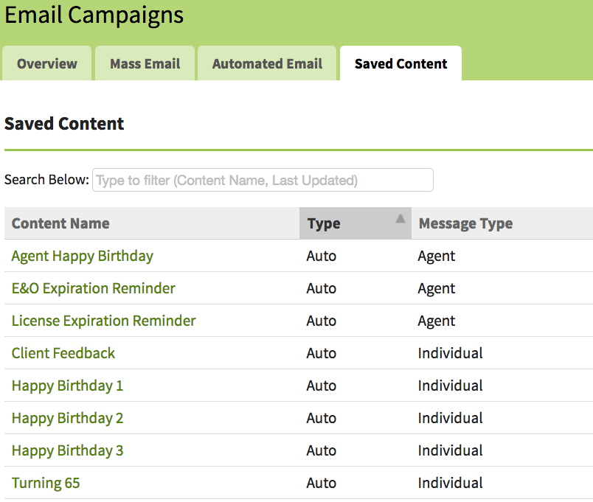Open the Overview tab

point(47,63)
